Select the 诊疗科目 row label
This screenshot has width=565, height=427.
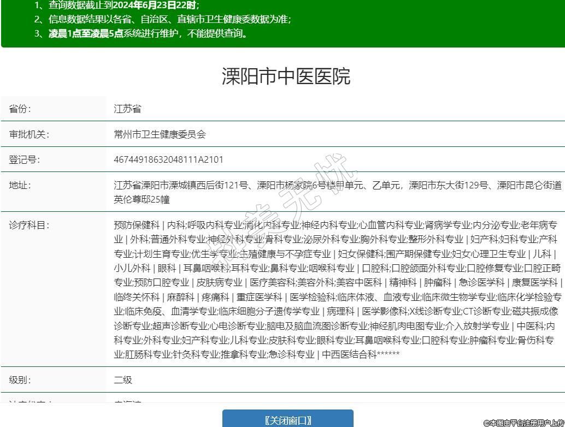[x=29, y=225]
